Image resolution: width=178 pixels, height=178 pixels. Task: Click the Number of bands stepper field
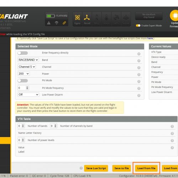21,126
